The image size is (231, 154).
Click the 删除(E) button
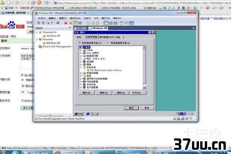point(121,93)
